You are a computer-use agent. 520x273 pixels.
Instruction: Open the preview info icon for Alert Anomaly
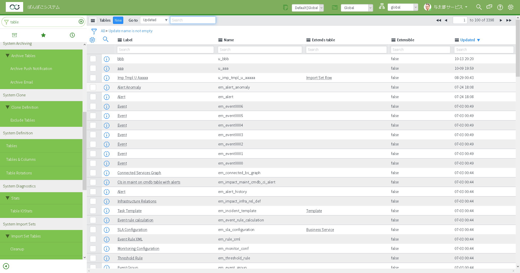[107, 87]
